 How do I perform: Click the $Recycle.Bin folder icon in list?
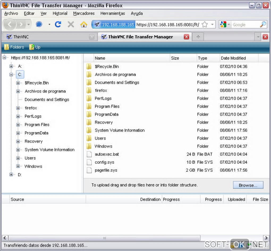[89, 67]
